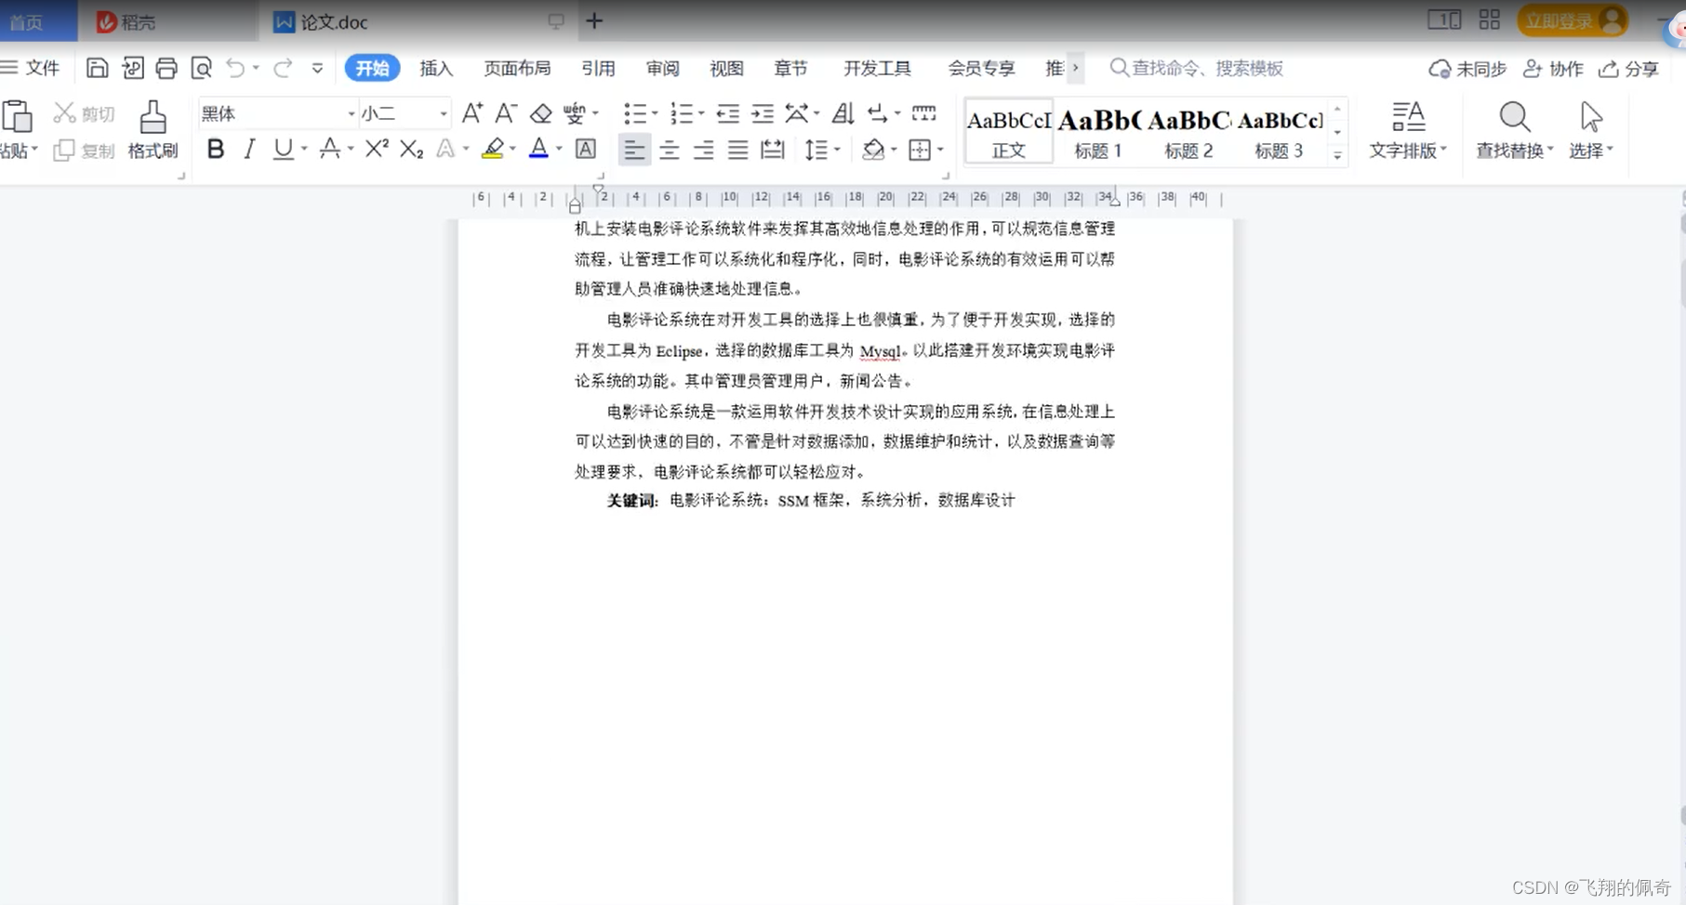Screen dimensions: 1686x905
Task: Click the distributed alignment icon
Action: 772,149
